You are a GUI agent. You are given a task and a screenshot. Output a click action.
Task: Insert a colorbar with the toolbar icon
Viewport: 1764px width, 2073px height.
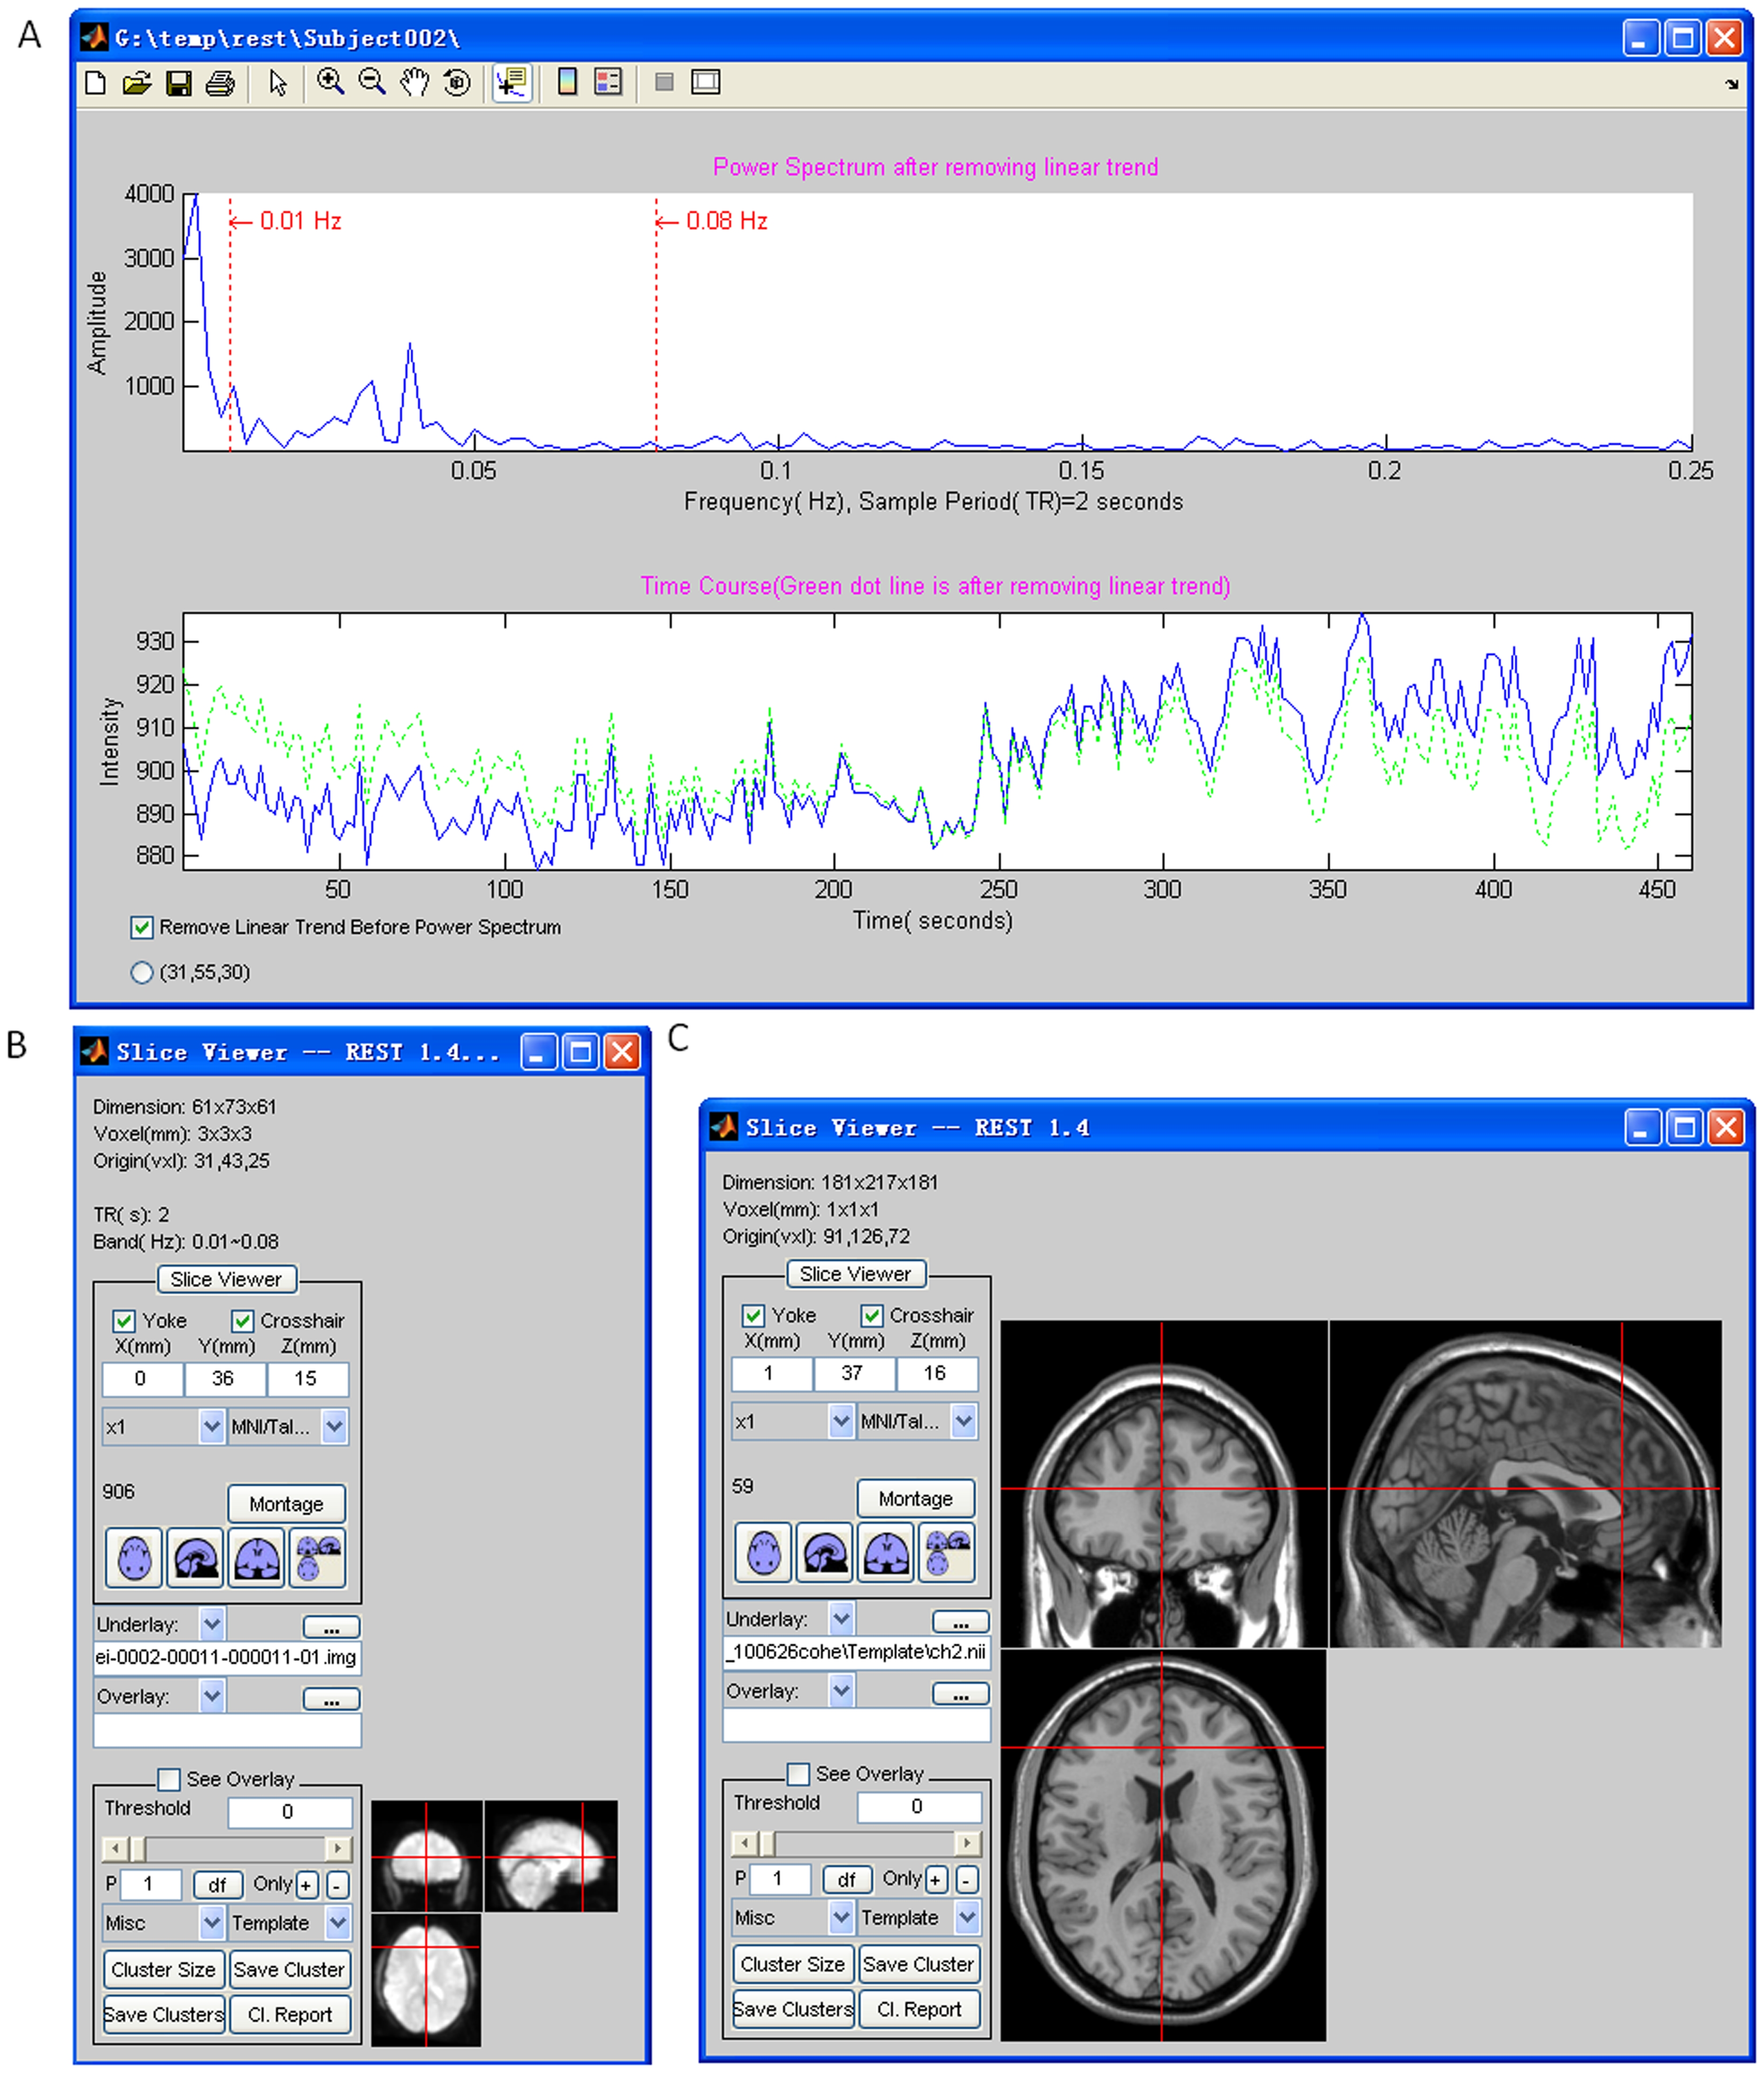coord(567,82)
